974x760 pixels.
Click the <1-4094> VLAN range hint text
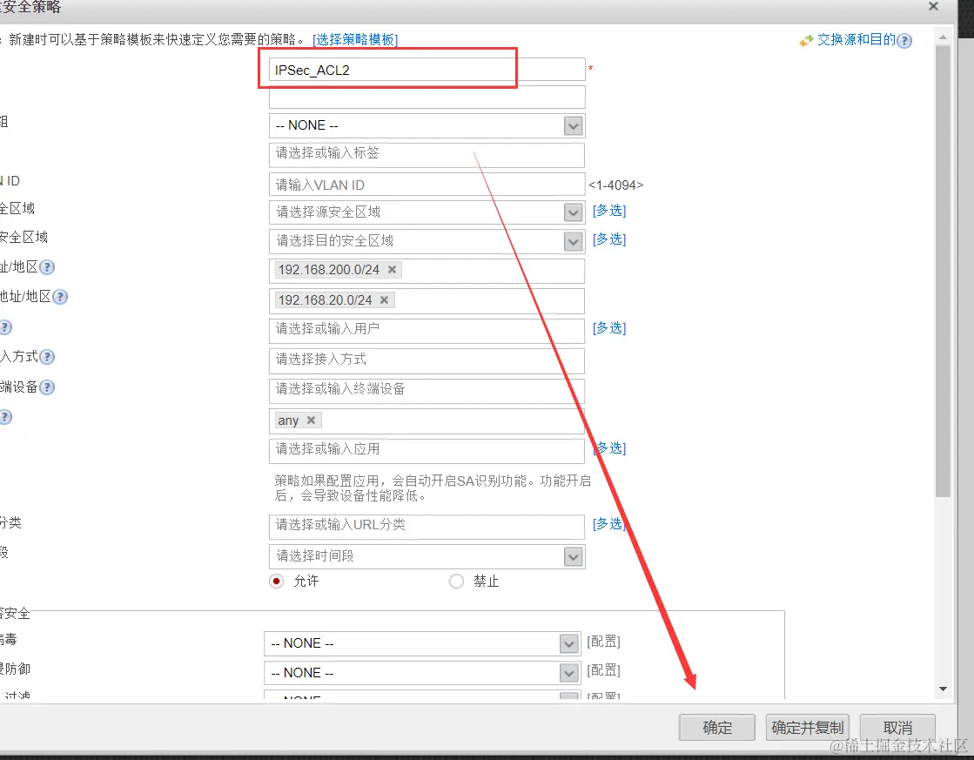coord(615,185)
